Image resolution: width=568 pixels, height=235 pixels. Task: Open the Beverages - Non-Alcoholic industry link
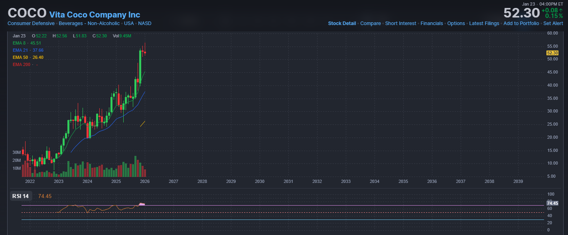[x=89, y=23]
